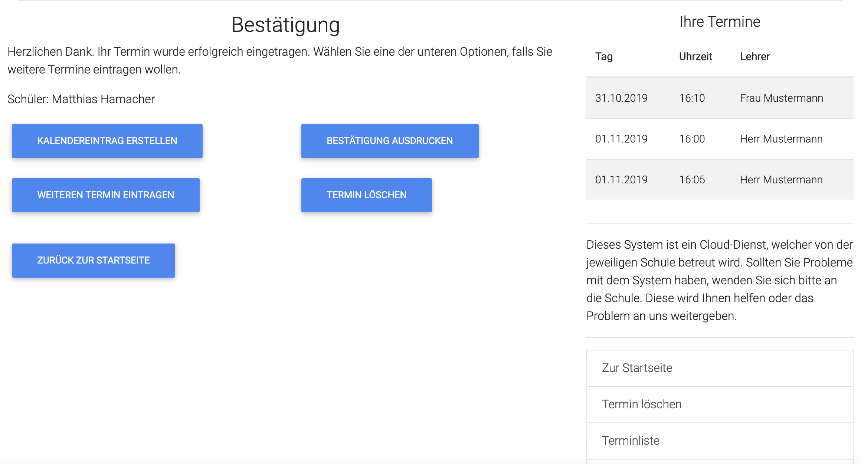Click time 16:00 in appointments table
Screen dimensions: 861x464
point(692,139)
